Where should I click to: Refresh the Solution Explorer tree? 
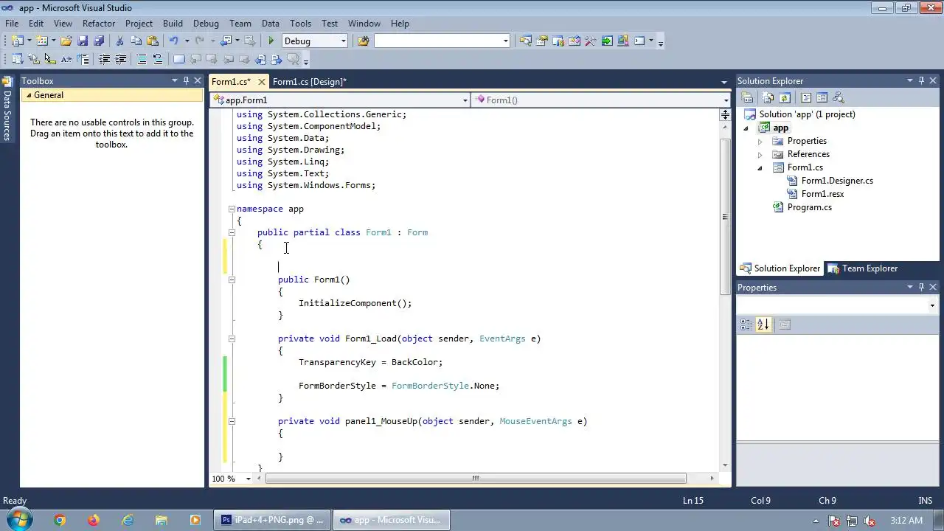[x=785, y=97]
